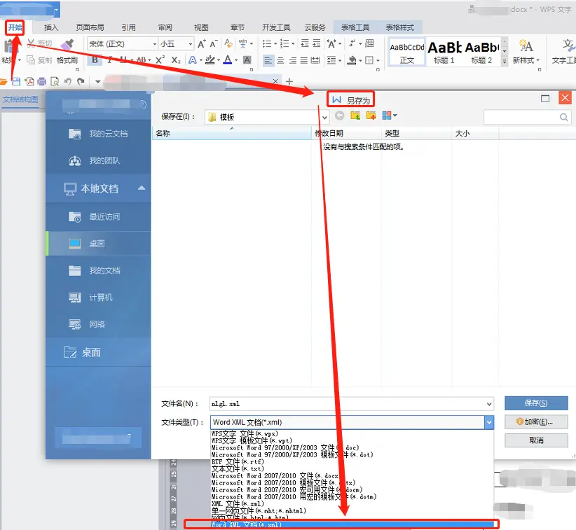Open the file type dropdown arrow
Screen dimensions: 576x530
[489, 422]
